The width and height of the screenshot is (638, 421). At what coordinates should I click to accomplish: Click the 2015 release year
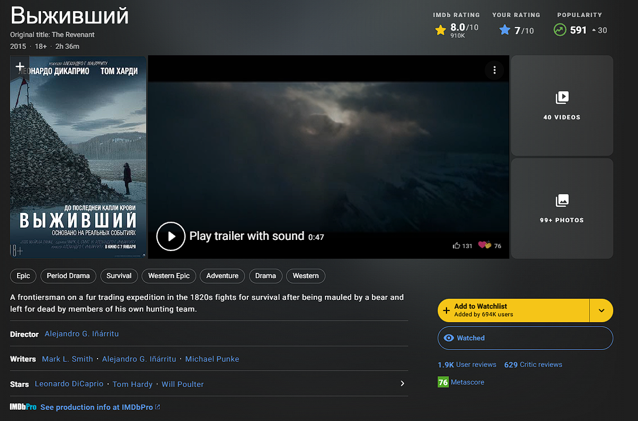pyautogui.click(x=18, y=46)
